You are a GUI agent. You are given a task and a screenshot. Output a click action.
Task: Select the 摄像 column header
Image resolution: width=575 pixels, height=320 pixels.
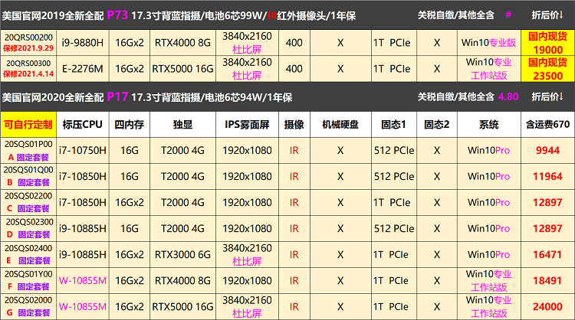(294, 125)
